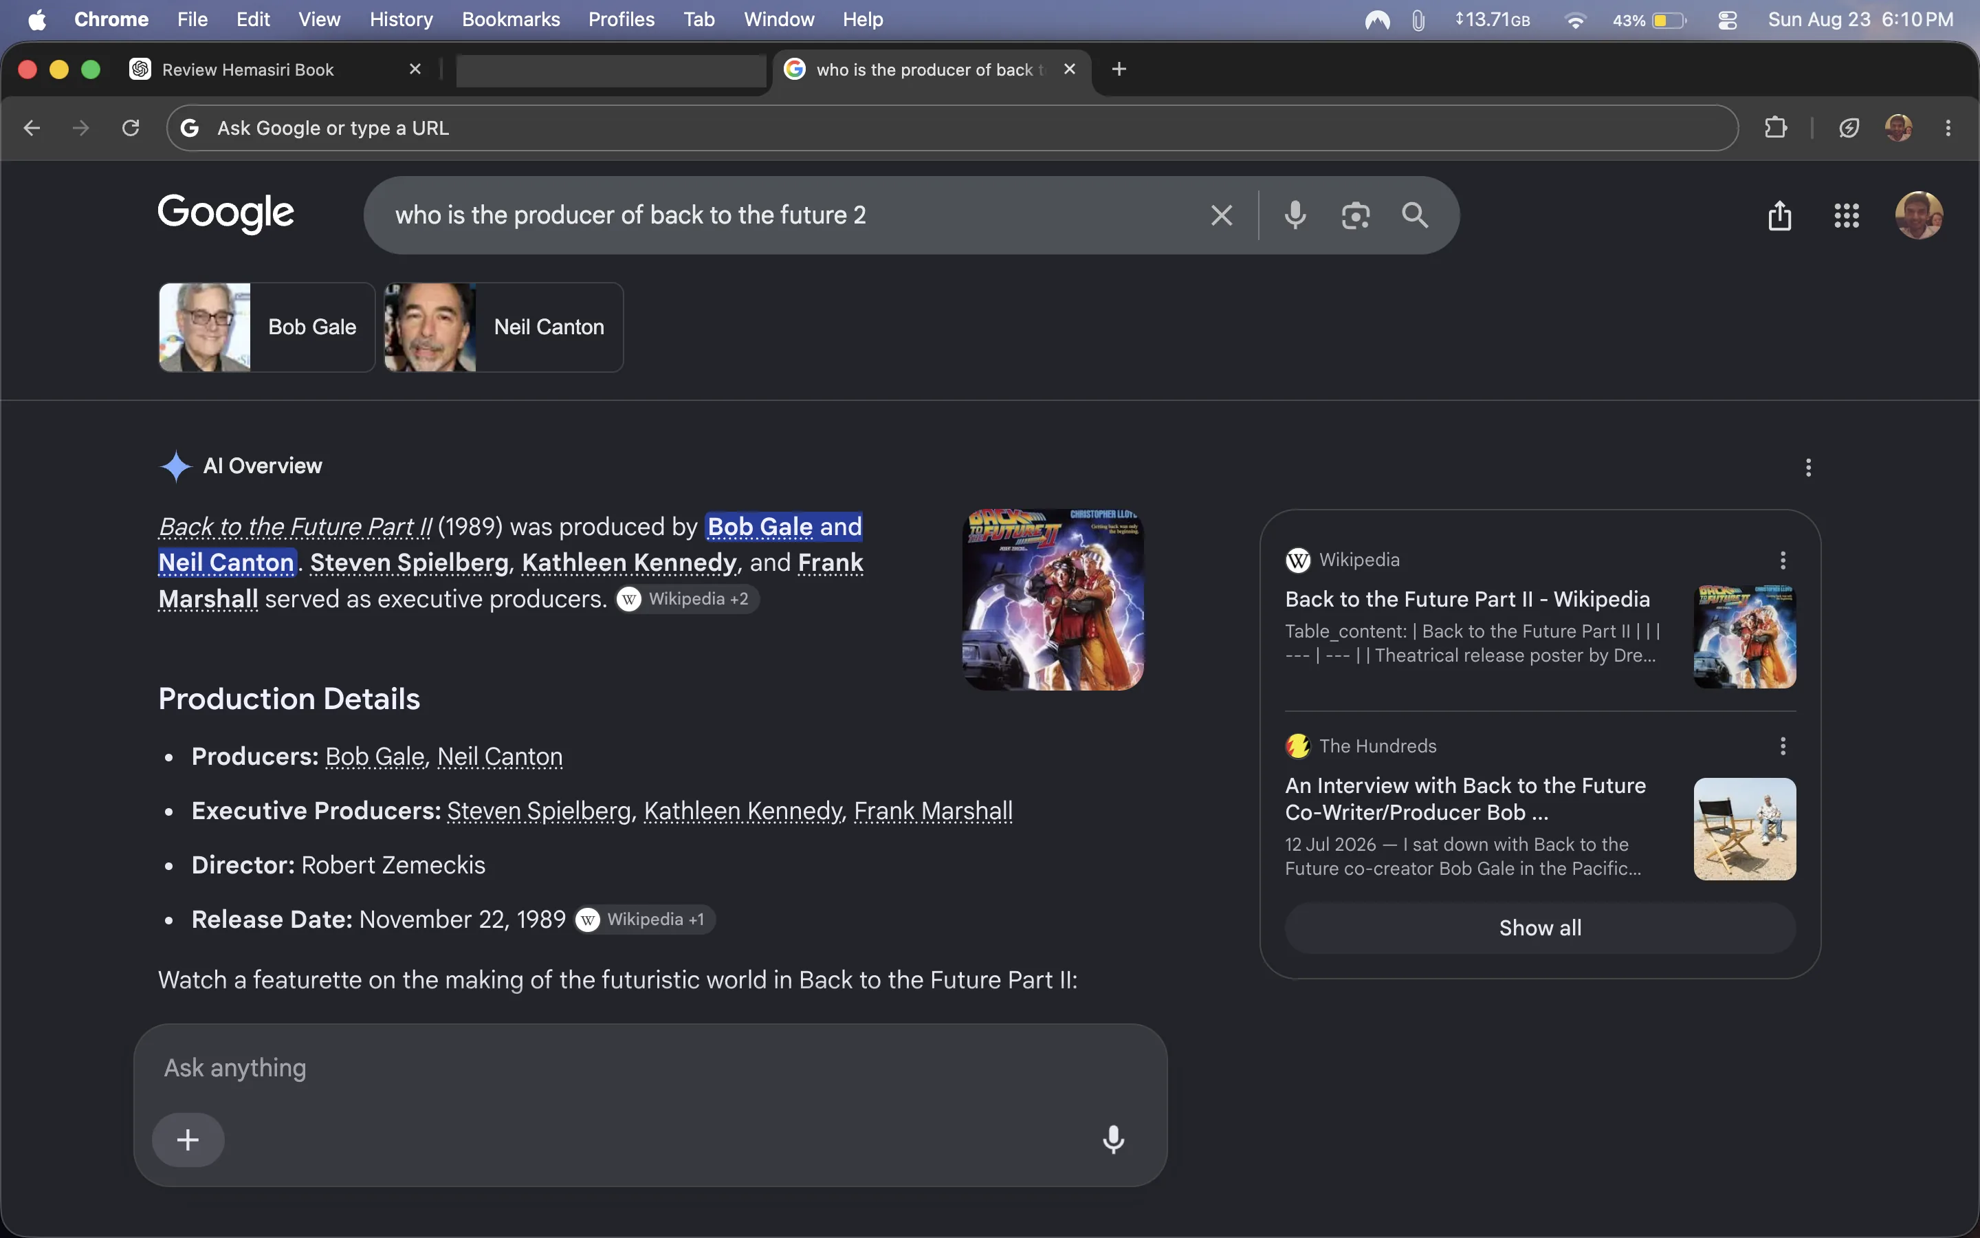The image size is (1980, 1238).
Task: Open the File menu
Action: [x=192, y=20]
